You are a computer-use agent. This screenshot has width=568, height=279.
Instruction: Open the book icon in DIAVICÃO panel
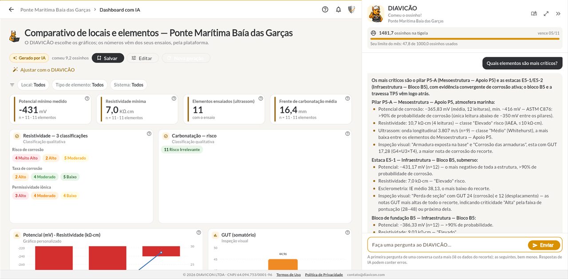[x=534, y=14]
